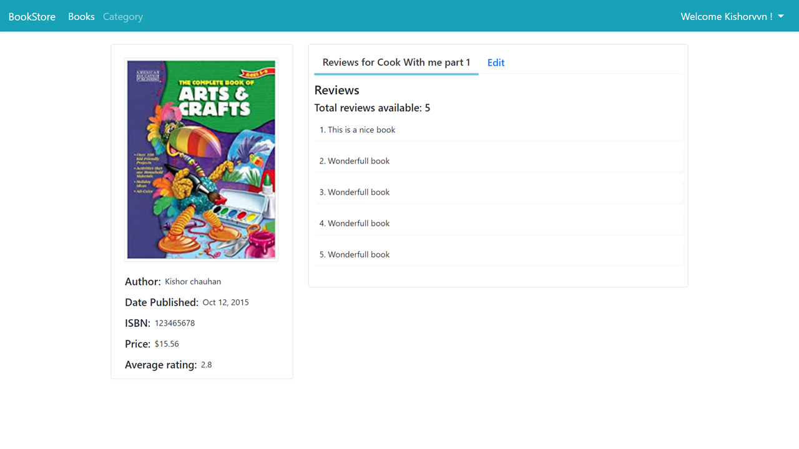Screen dimensions: 799x449
Task: Open the BookStore brand link
Action: click(x=32, y=17)
